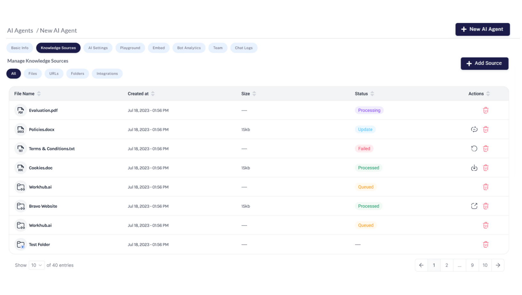The height and width of the screenshot is (295, 522).
Task: Delete the Test Folder entry
Action: (486, 244)
